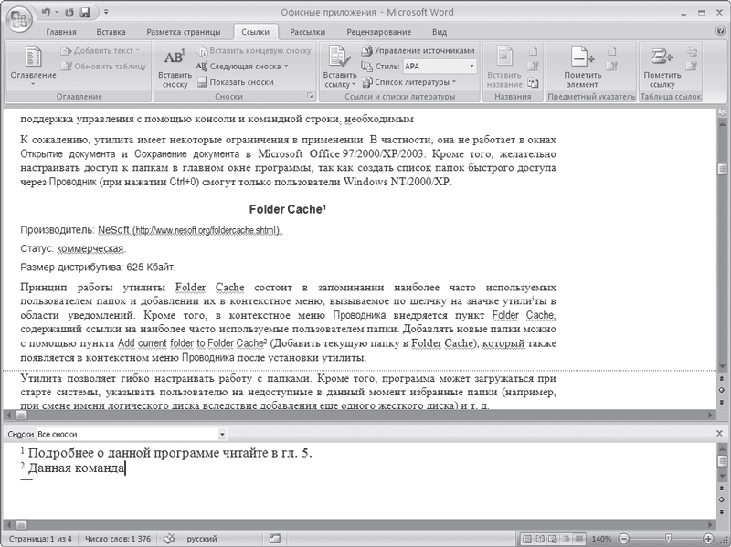The image size is (731, 547).
Task: Open Вид tab
Action: [x=440, y=32]
